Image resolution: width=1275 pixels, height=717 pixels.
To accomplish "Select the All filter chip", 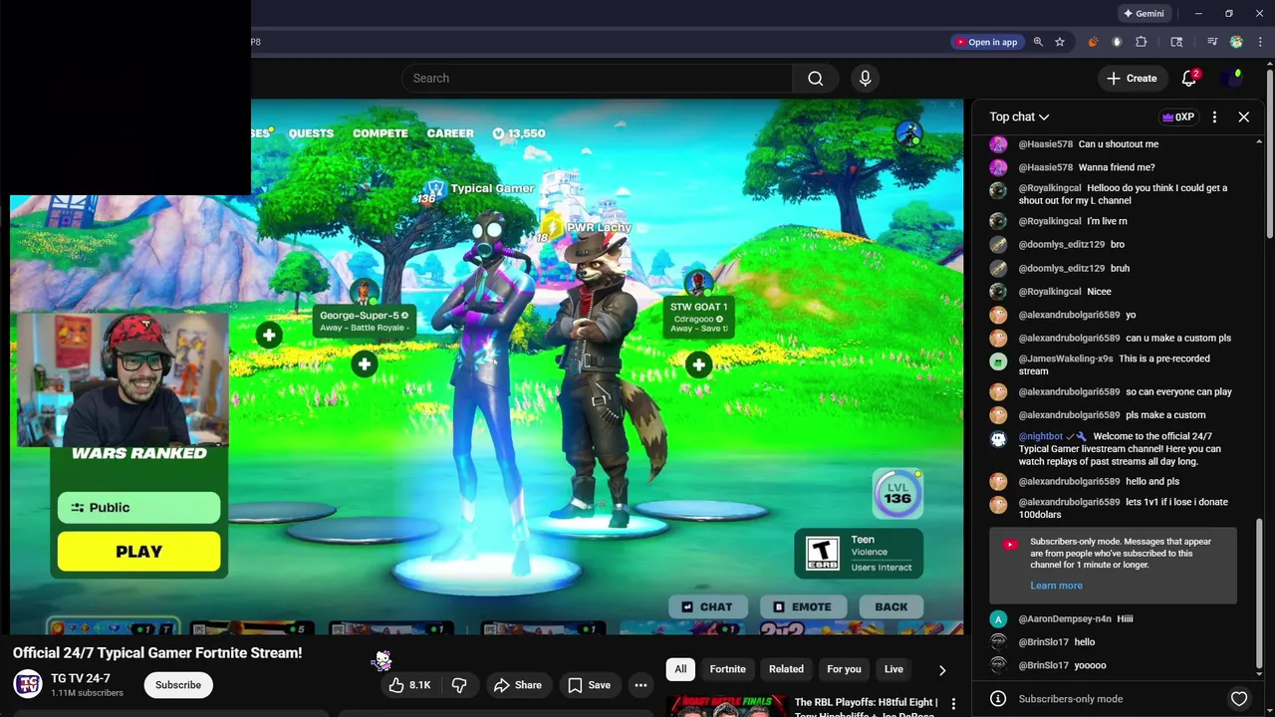I will 680,669.
